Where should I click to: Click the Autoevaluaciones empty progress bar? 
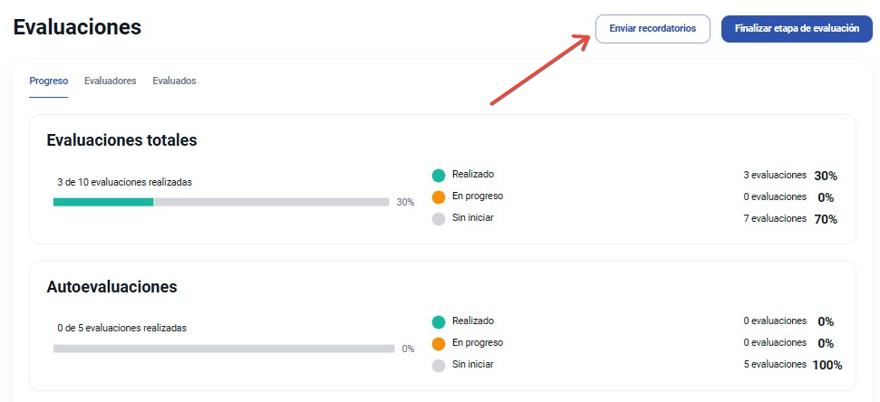(224, 349)
